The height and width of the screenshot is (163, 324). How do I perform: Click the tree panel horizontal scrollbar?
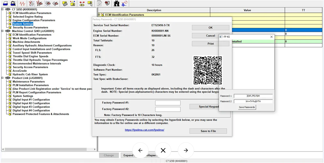tap(45, 149)
